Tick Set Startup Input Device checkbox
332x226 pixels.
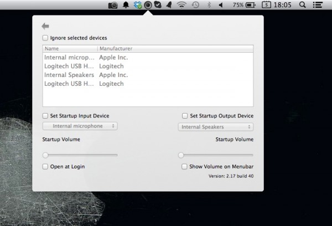pyautogui.click(x=45, y=116)
